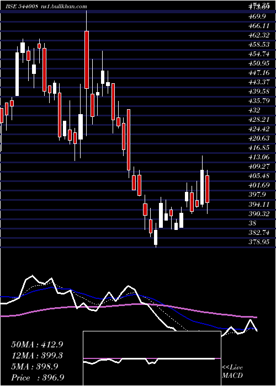Select the 469.9 price axis label

click(258, 17)
